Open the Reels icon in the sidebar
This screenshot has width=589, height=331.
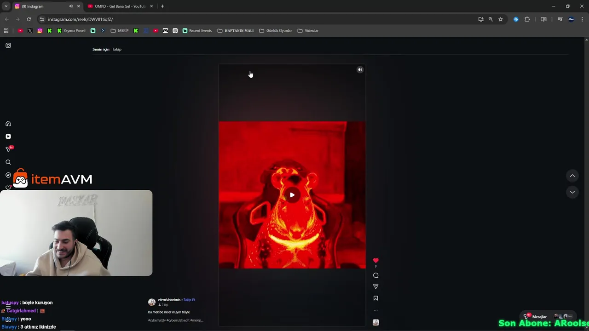tap(8, 137)
